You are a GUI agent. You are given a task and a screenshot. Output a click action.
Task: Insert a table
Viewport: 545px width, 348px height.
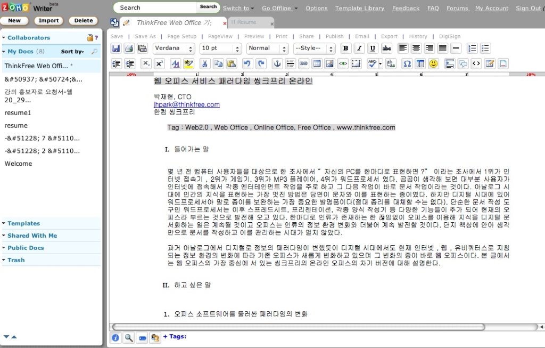(317, 63)
